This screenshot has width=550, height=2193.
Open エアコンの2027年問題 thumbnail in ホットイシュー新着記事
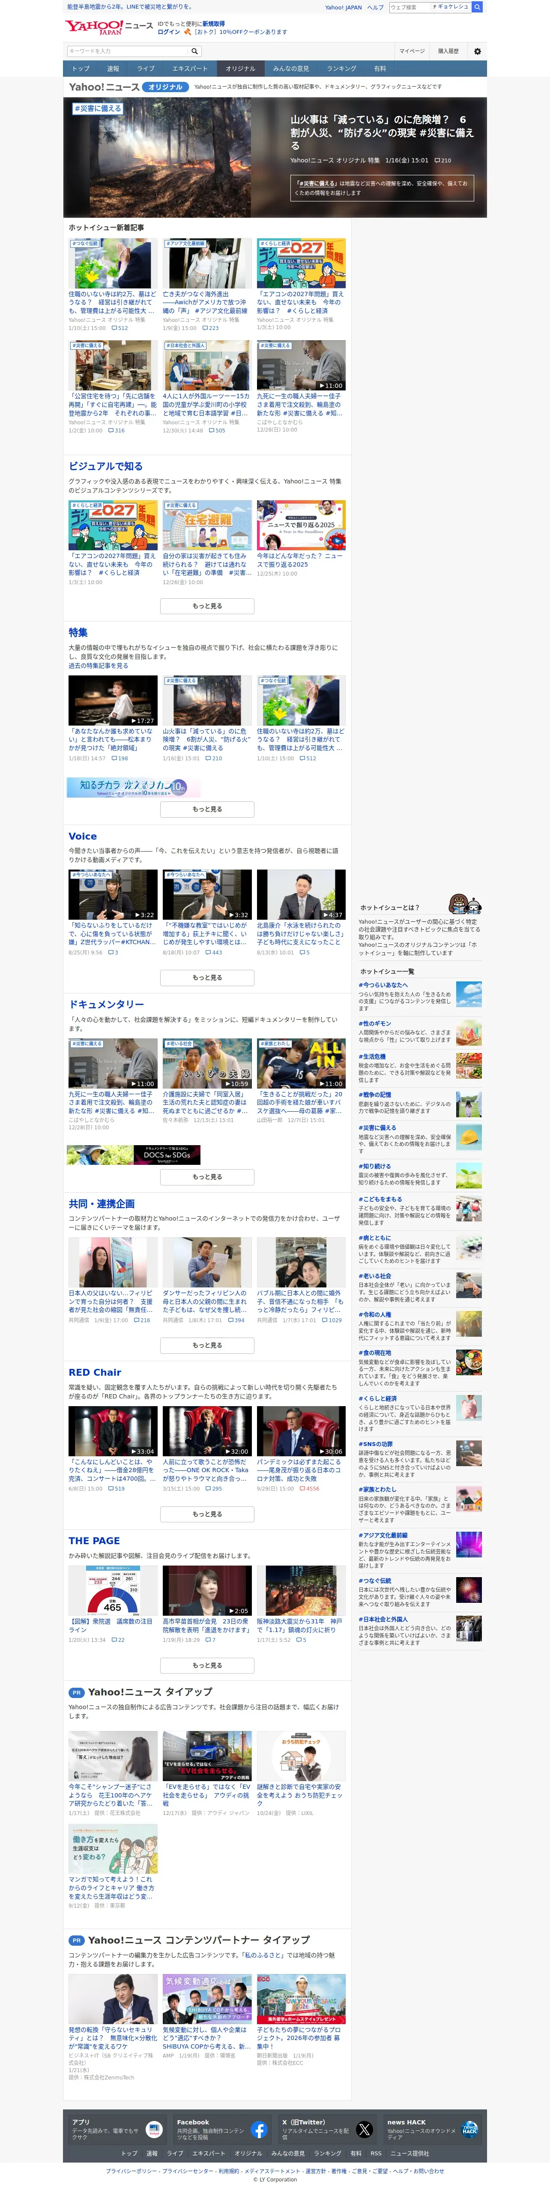[302, 263]
